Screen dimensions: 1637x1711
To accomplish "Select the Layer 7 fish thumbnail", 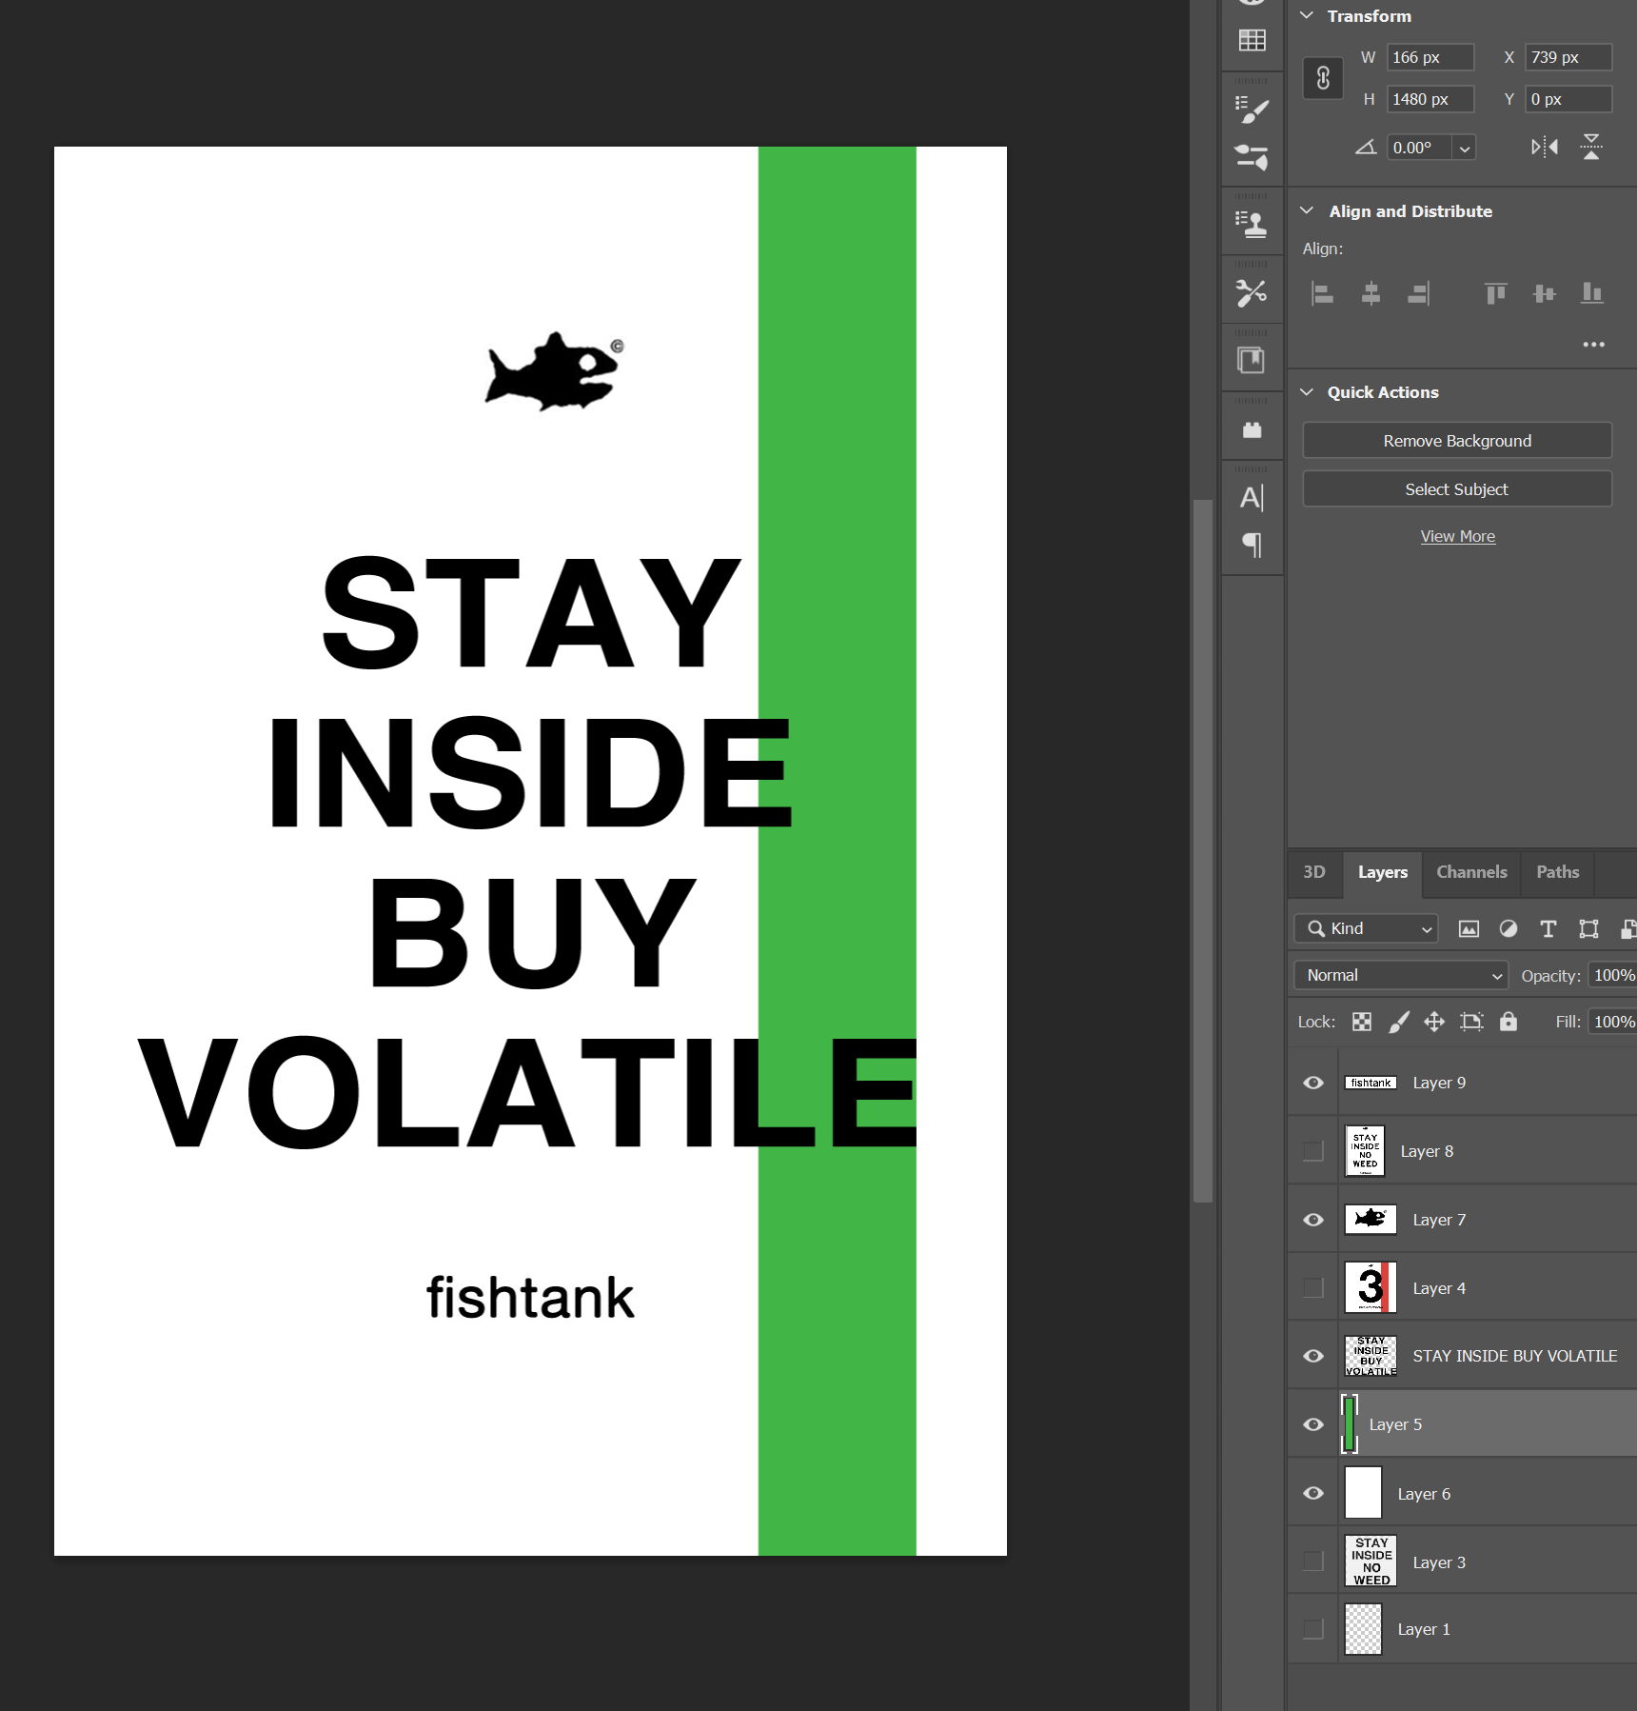I will (x=1371, y=1219).
